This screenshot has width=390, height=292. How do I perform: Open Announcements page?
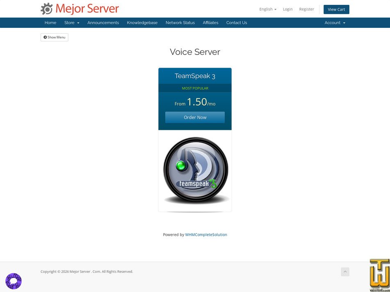103,23
